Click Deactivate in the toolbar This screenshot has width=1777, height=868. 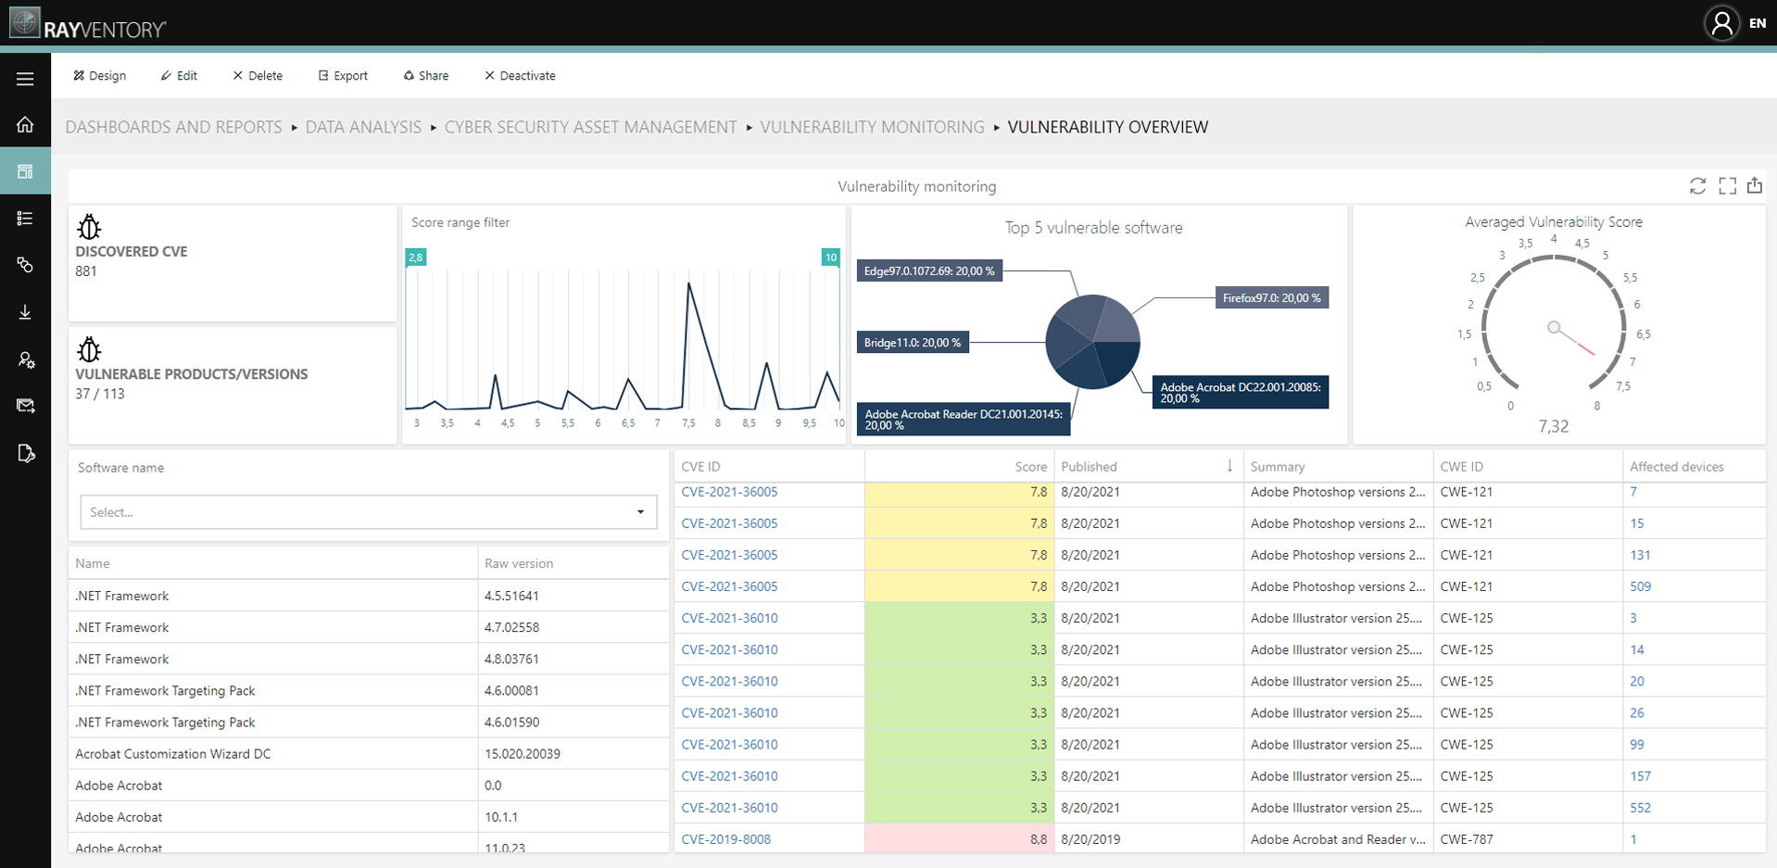520,76
